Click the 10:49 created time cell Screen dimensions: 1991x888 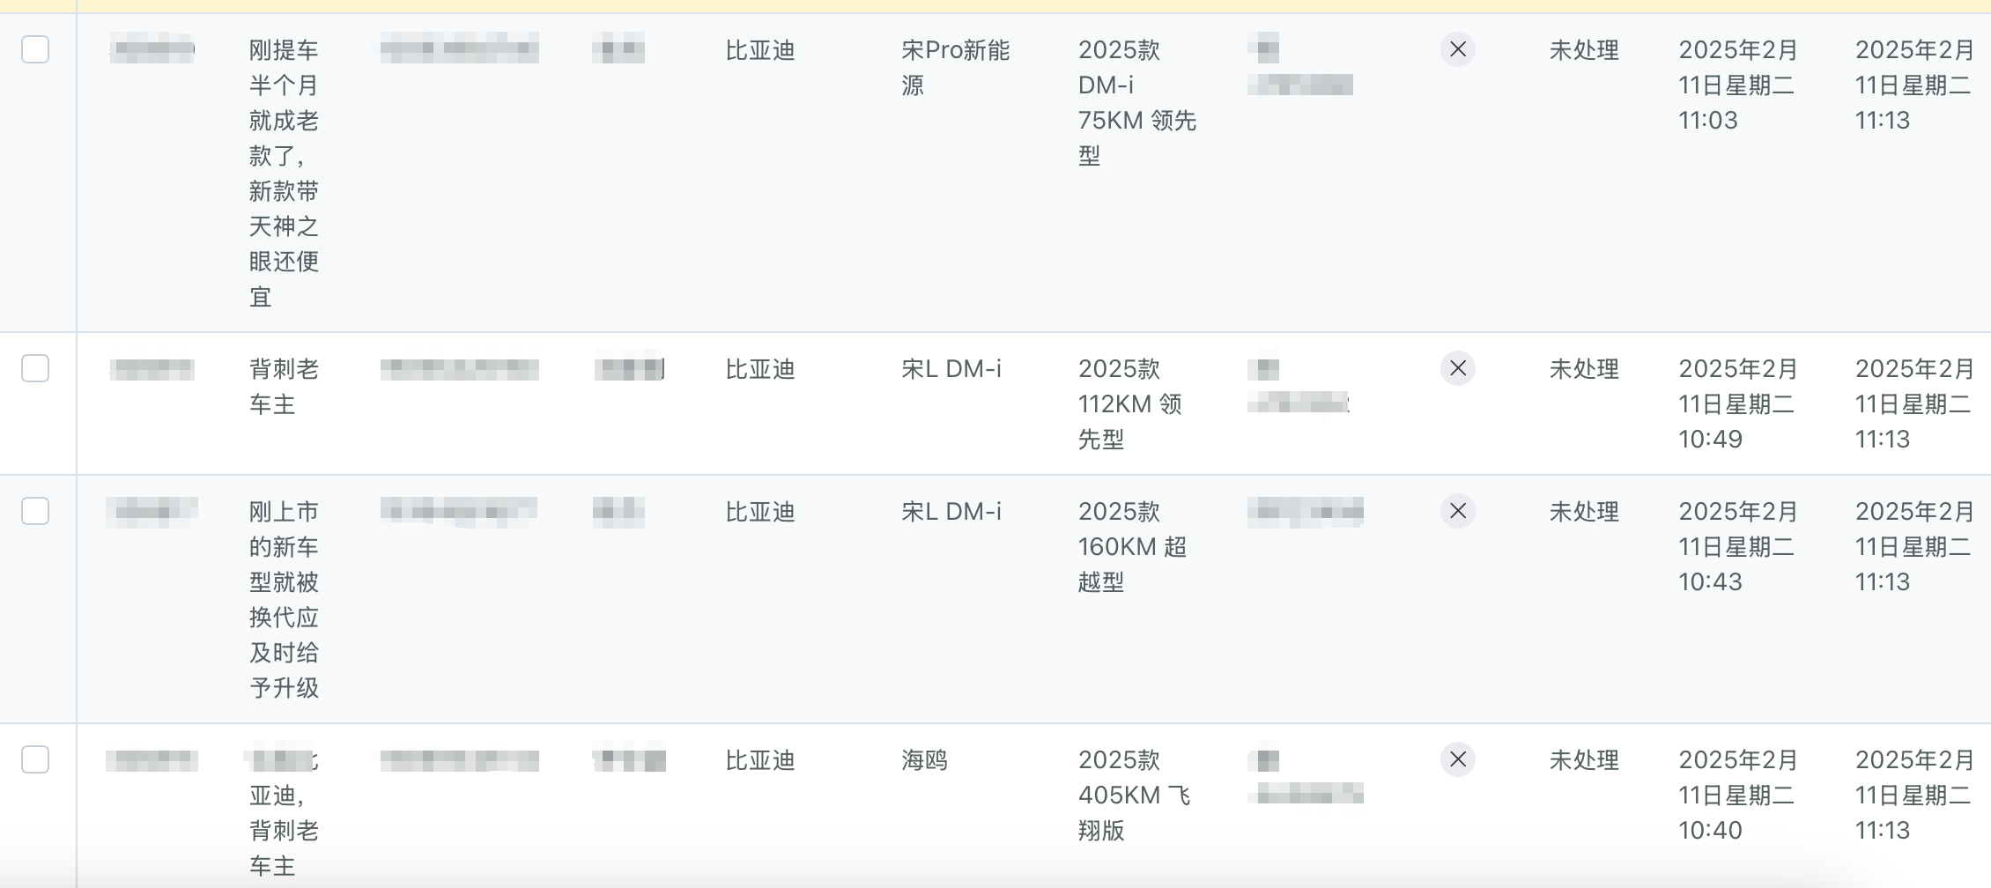click(1737, 404)
